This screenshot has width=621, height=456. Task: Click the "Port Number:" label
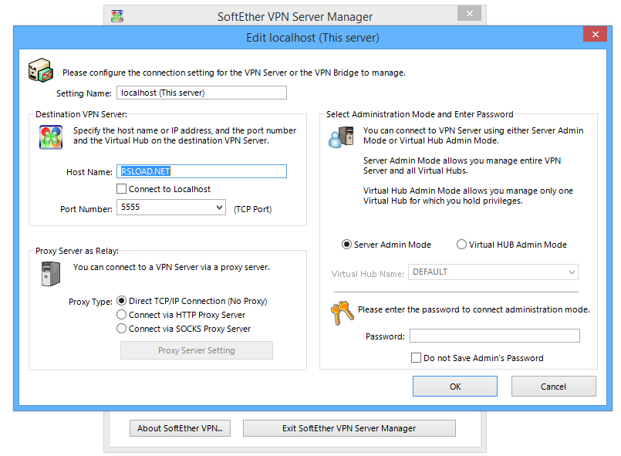(x=86, y=209)
